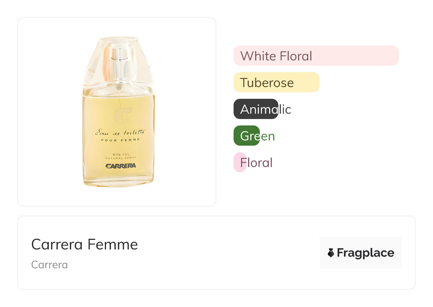Click the green-colored Green accord bar

pyautogui.click(x=246, y=136)
